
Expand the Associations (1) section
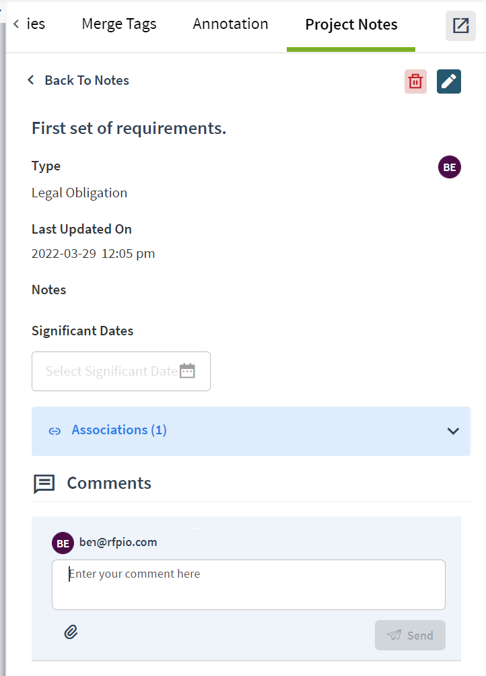click(251, 431)
